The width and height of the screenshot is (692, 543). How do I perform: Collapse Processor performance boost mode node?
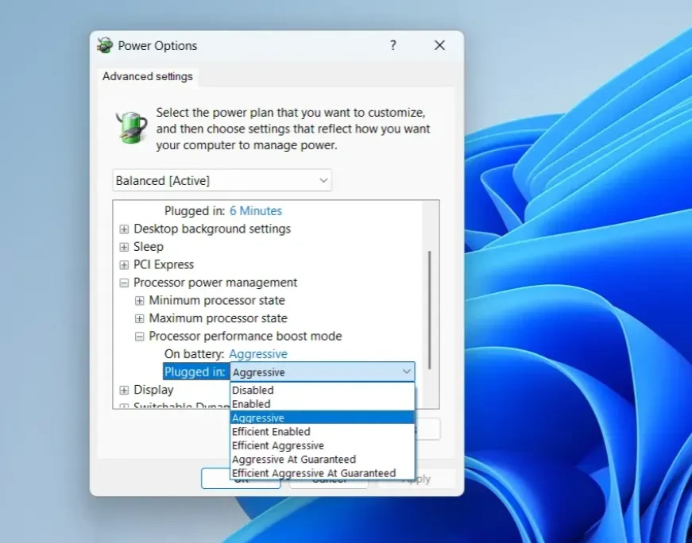(x=140, y=337)
